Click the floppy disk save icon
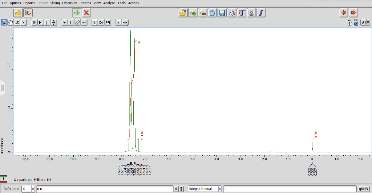Image resolution: width=372 pixels, height=193 pixels. 222,13
